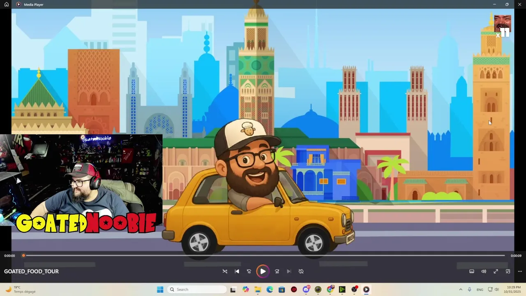Screen dimensions: 526x296
Task: Toggle repeat mode off icon
Action: [x=301, y=271]
